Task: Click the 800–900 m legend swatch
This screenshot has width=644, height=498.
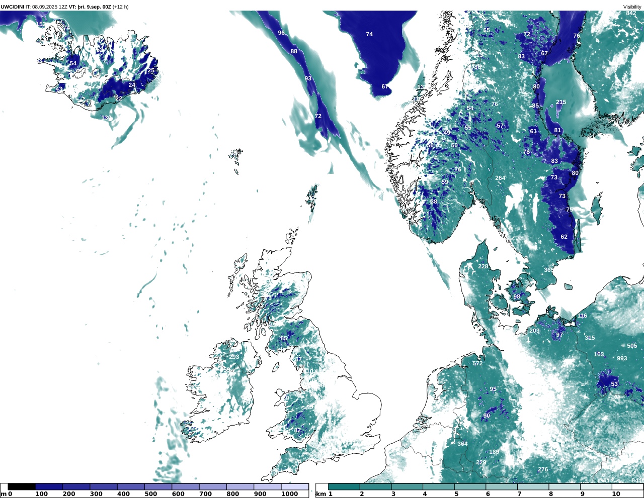Action: tap(239, 486)
